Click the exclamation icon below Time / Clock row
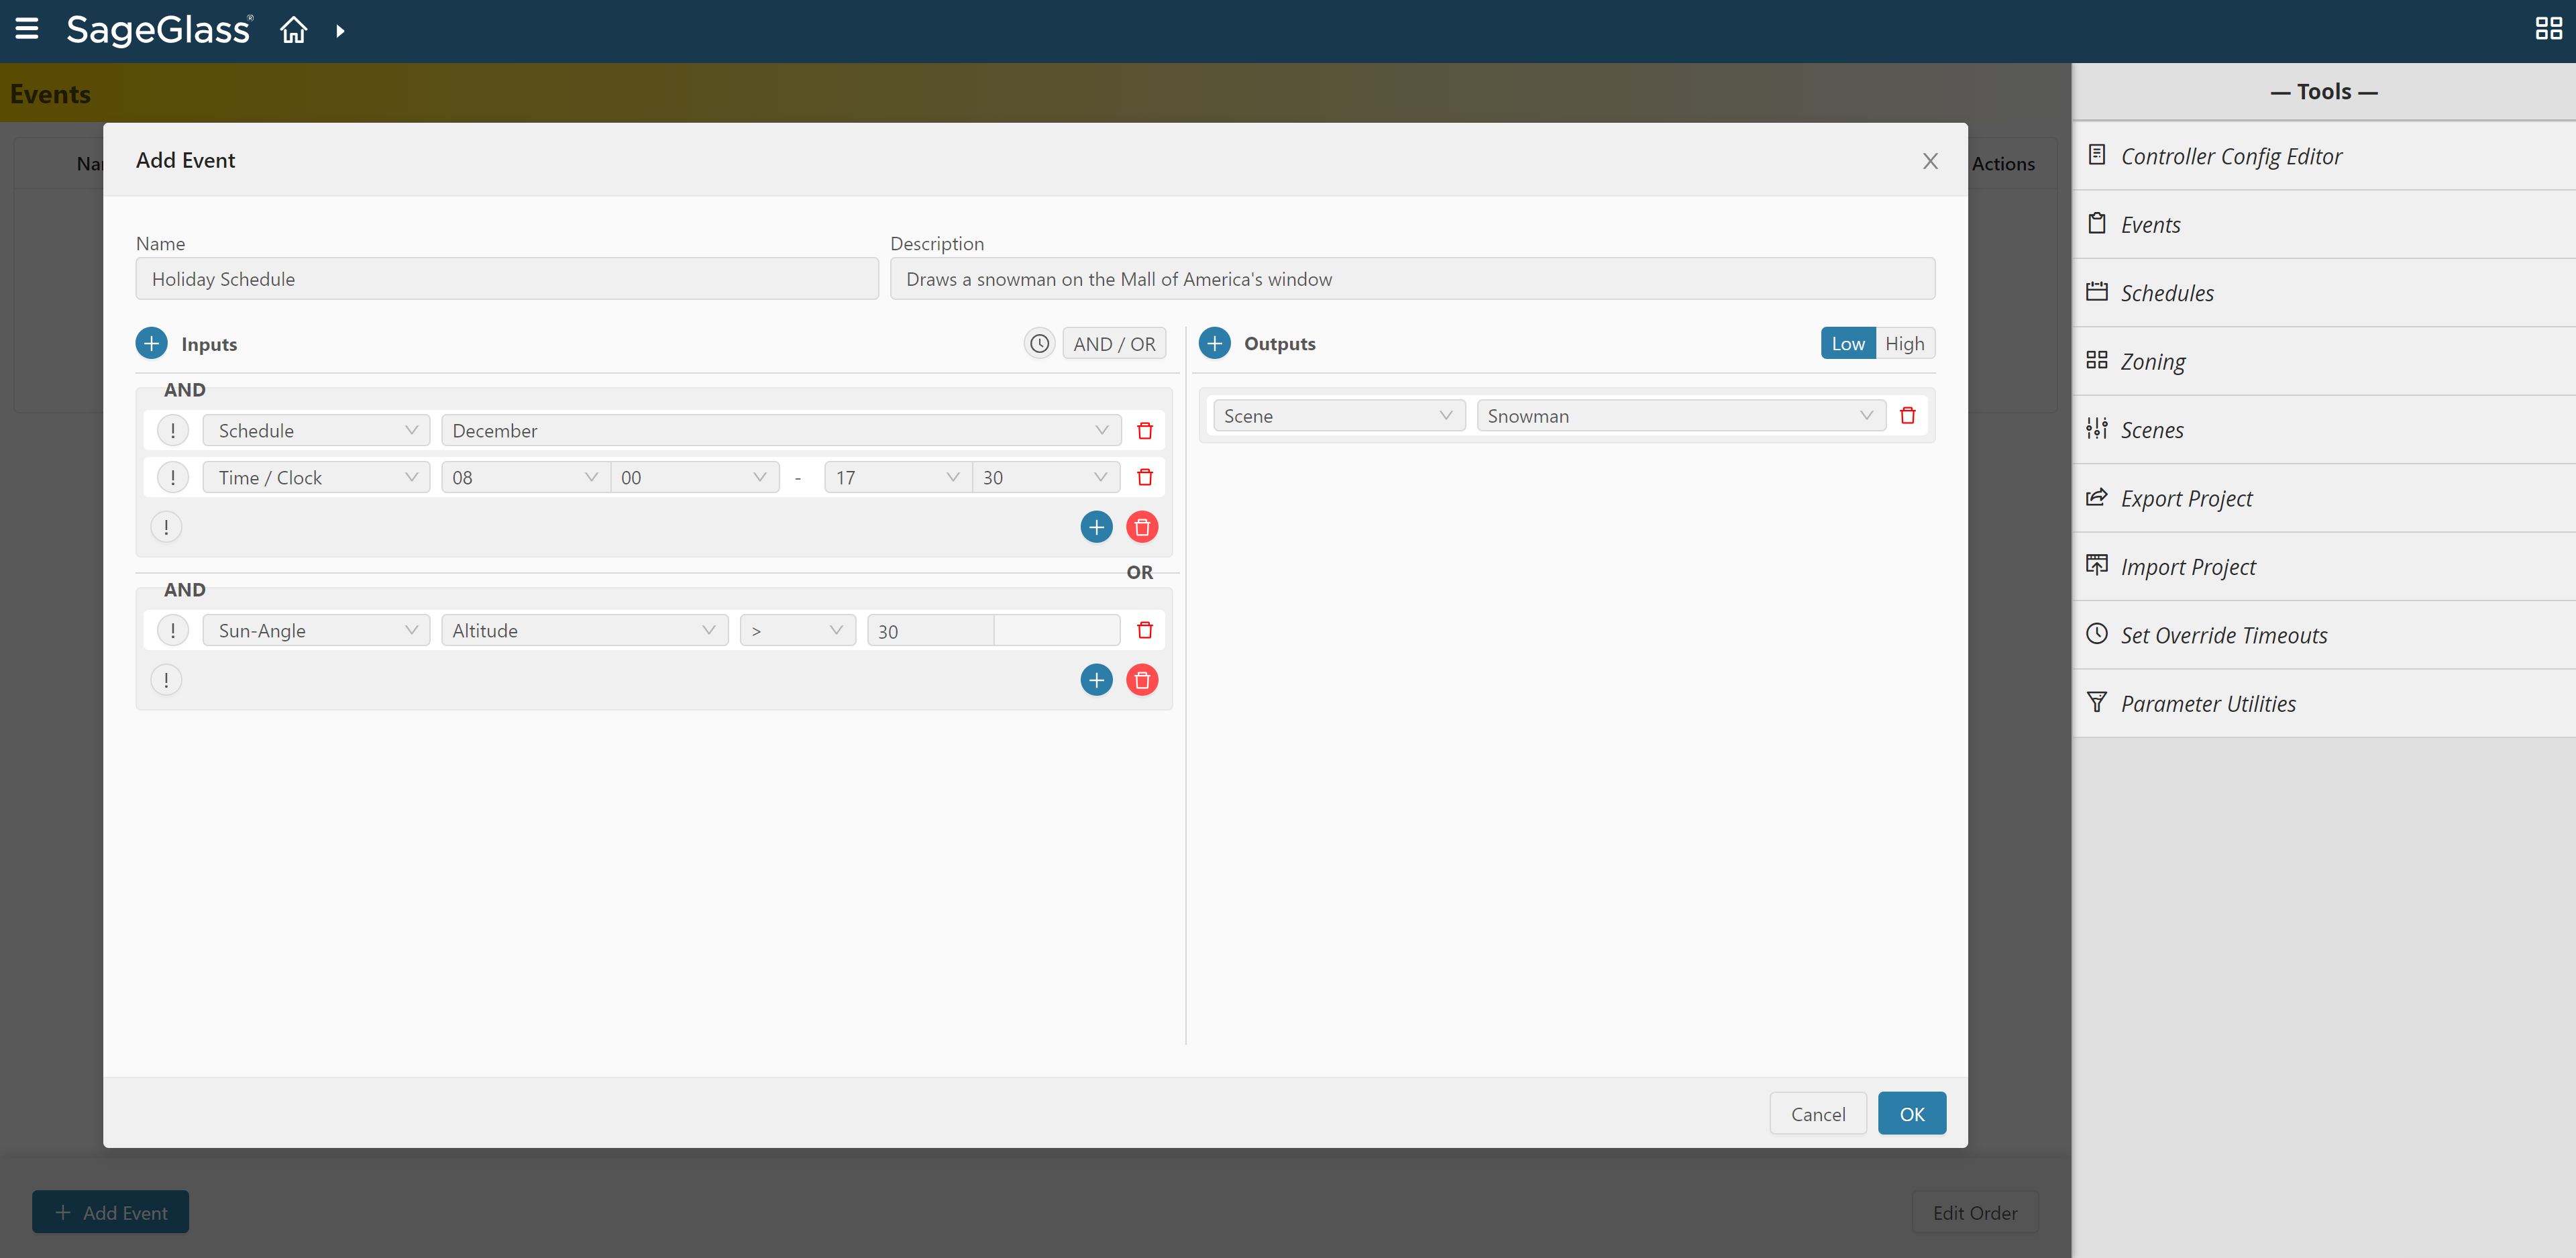This screenshot has height=1258, width=2576. click(x=166, y=527)
